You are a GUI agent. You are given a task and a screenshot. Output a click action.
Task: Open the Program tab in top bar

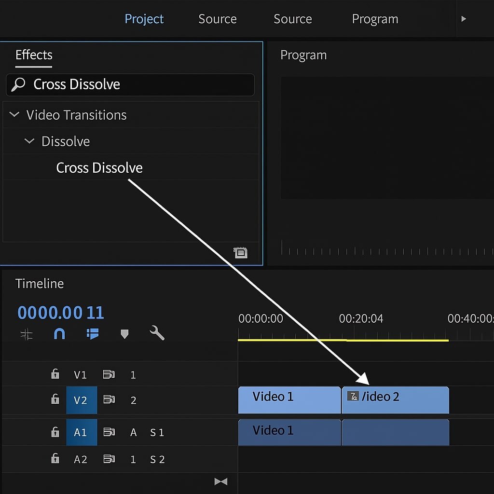(375, 19)
